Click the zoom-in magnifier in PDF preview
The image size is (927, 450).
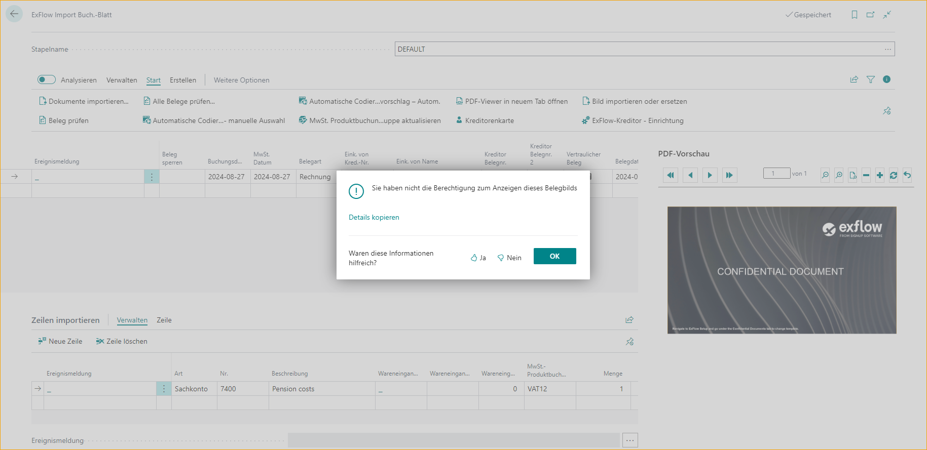pos(839,175)
